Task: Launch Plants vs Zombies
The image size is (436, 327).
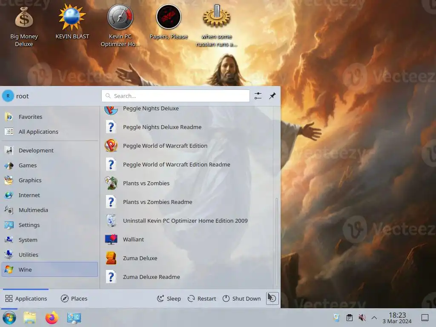Action: pos(187,183)
